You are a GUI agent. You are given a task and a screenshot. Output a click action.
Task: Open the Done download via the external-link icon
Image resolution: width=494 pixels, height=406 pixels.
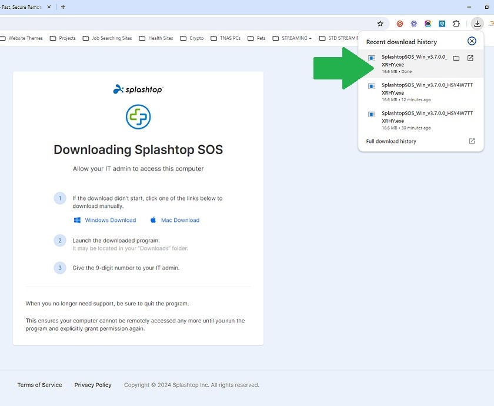click(470, 58)
